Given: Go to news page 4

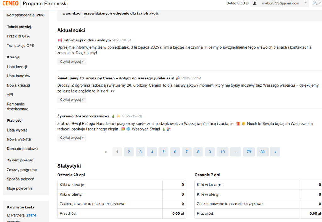Looking at the screenshot, I should tap(152, 152).
